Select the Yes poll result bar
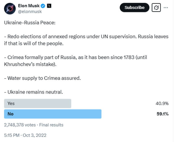 point(37,103)
